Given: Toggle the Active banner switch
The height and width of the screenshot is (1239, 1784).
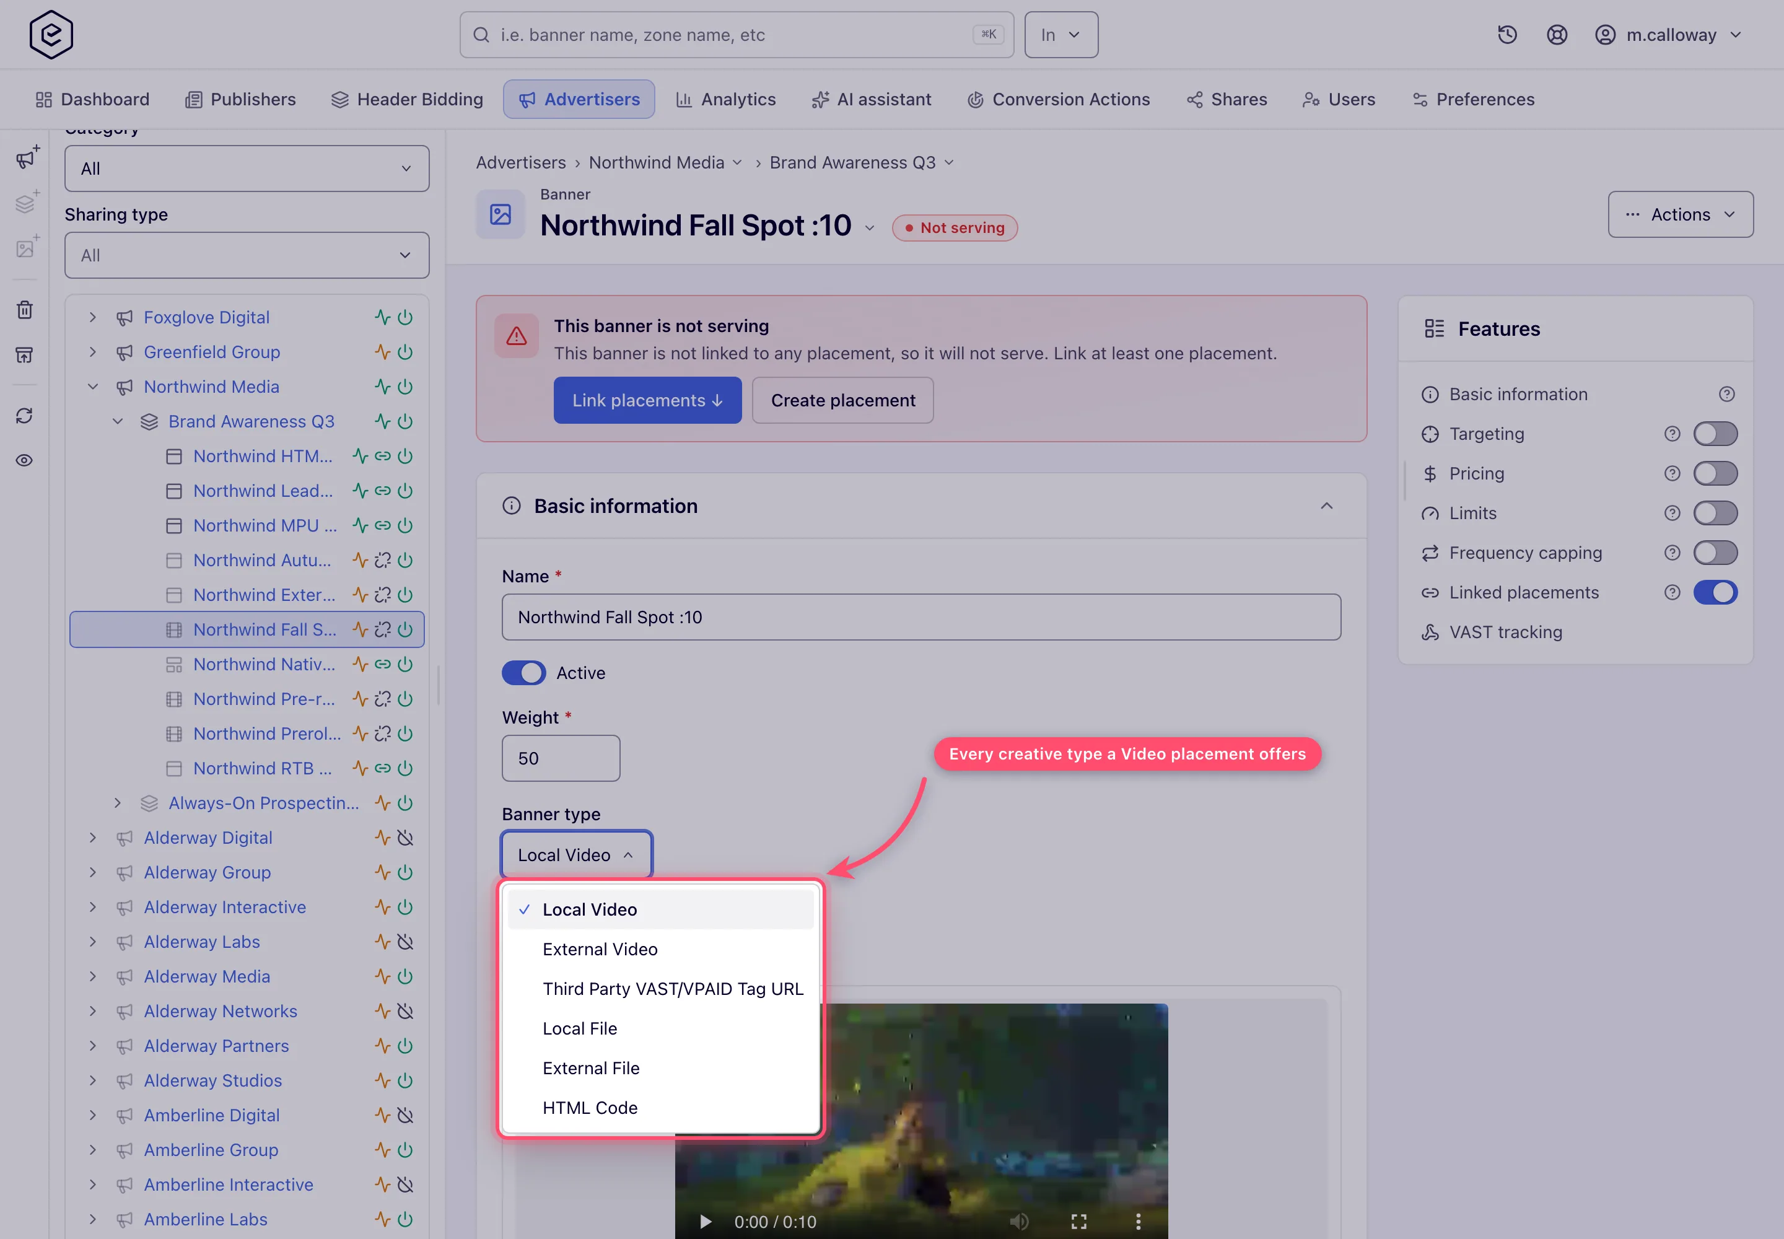Looking at the screenshot, I should tap(523, 673).
